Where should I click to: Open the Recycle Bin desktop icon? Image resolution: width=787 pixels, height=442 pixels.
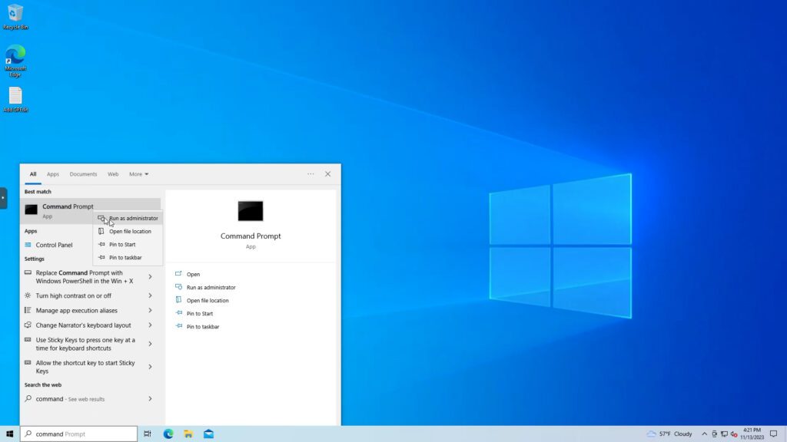15,14
